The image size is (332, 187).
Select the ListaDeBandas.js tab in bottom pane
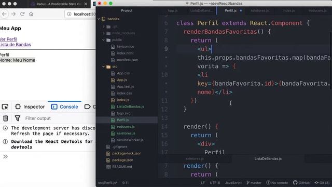[268, 158]
